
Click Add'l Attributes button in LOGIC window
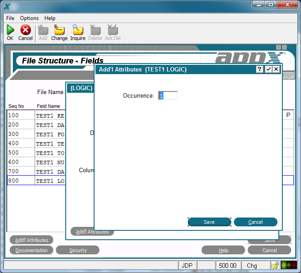92,232
